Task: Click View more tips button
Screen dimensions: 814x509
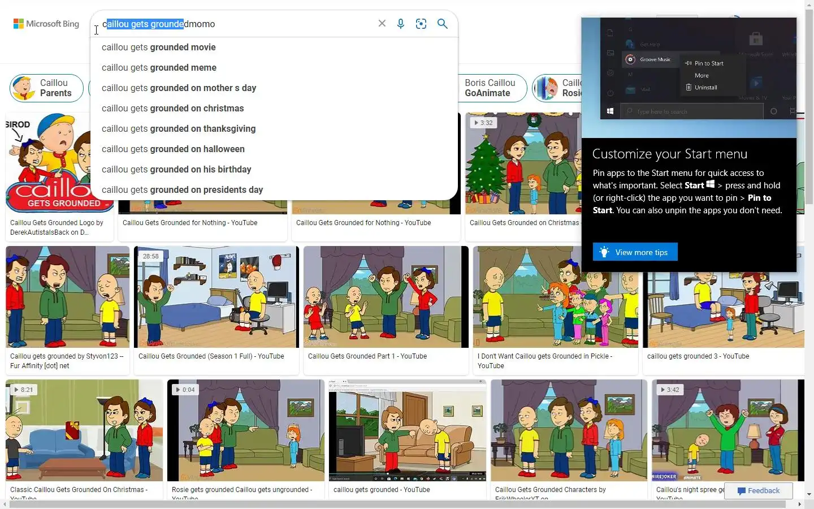Action: click(635, 252)
